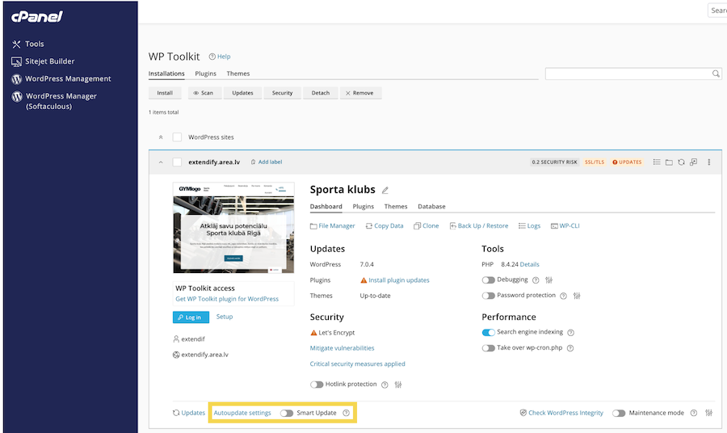Open the site's Dashboard tab
The width and height of the screenshot is (727, 433).
click(x=326, y=207)
